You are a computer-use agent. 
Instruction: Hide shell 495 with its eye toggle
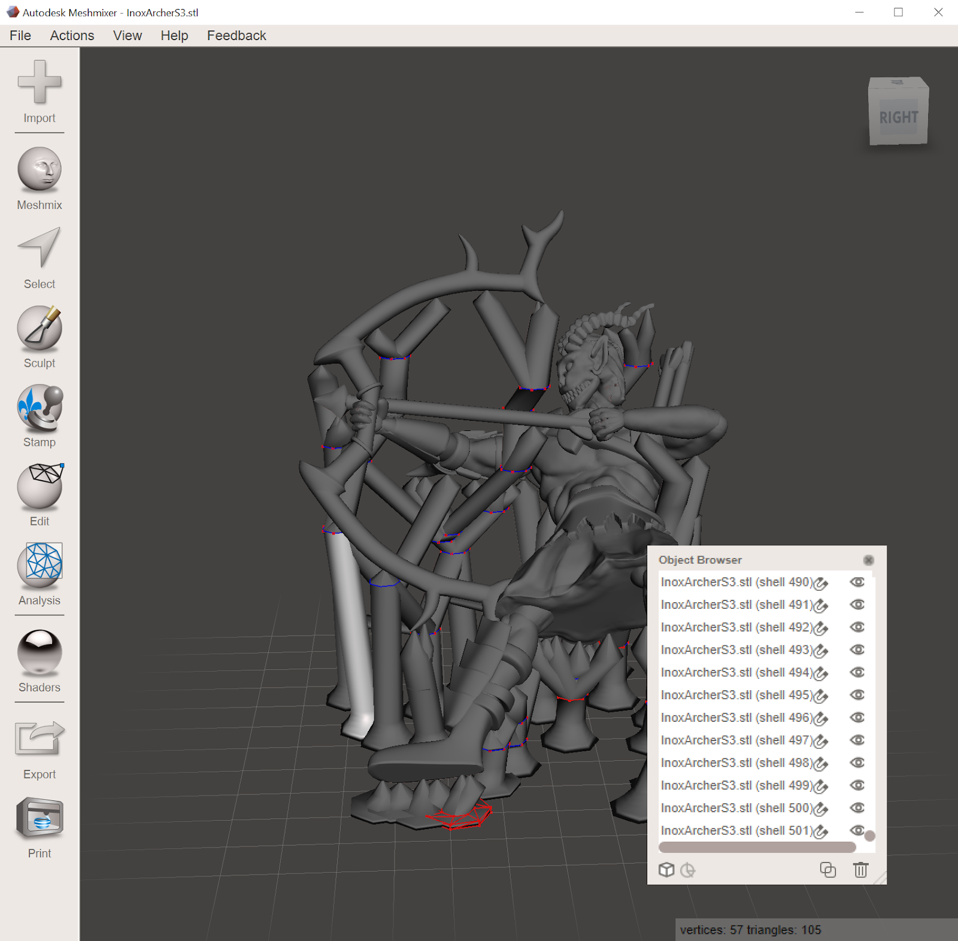[x=857, y=694]
